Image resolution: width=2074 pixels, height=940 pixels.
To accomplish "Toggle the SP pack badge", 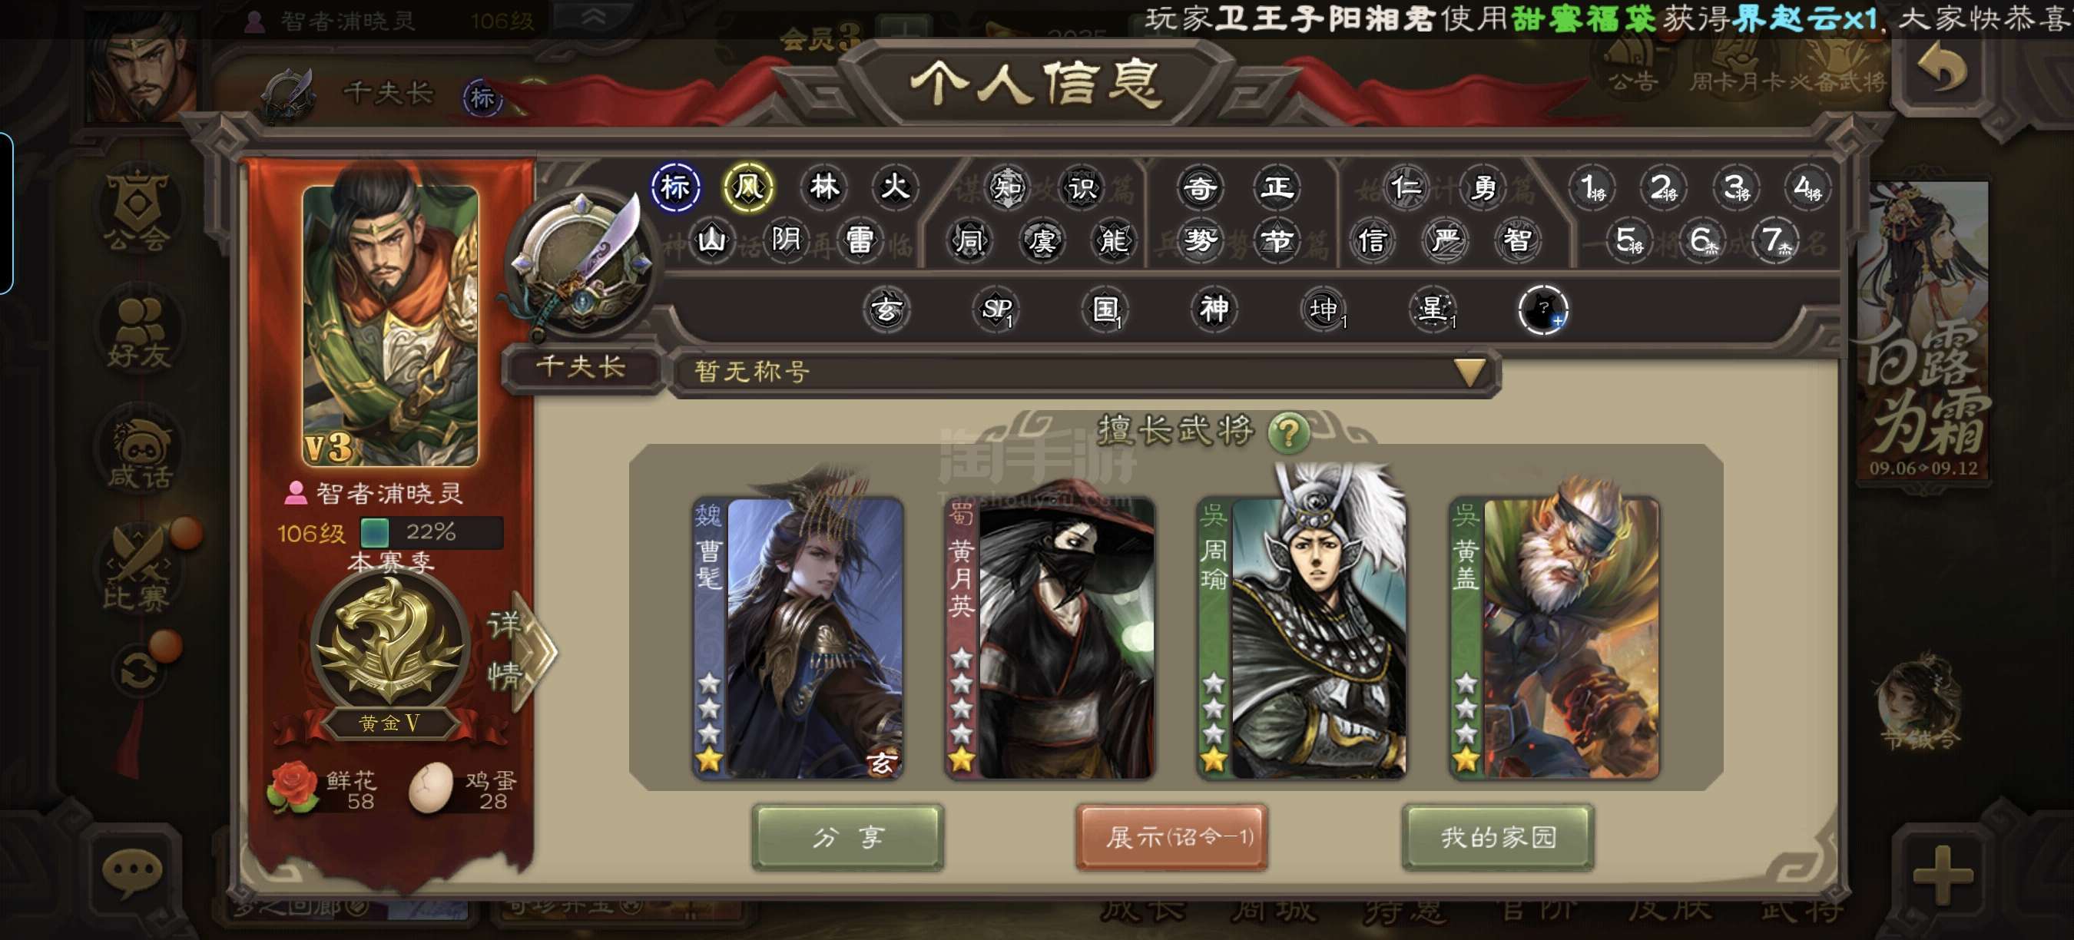I will pyautogui.click(x=996, y=309).
